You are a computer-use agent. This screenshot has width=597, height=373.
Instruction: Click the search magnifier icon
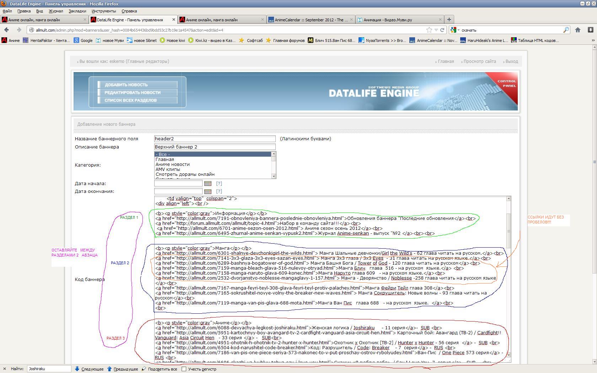(x=566, y=30)
